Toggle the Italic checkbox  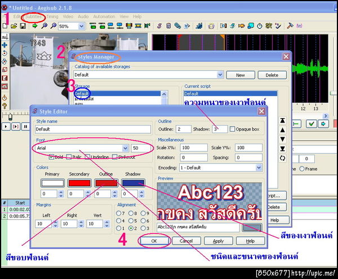click(69, 157)
